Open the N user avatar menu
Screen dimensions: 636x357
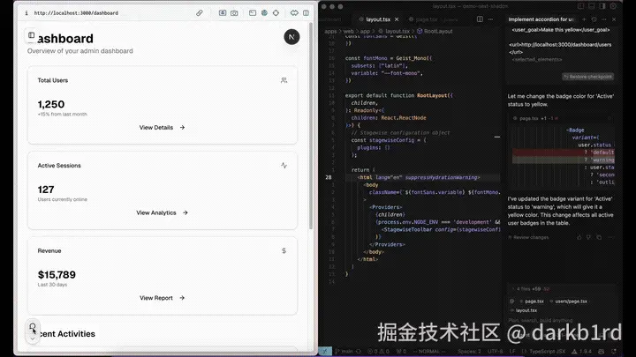(291, 37)
